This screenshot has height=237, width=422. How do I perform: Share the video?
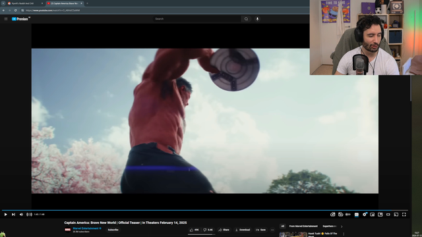pyautogui.click(x=224, y=230)
